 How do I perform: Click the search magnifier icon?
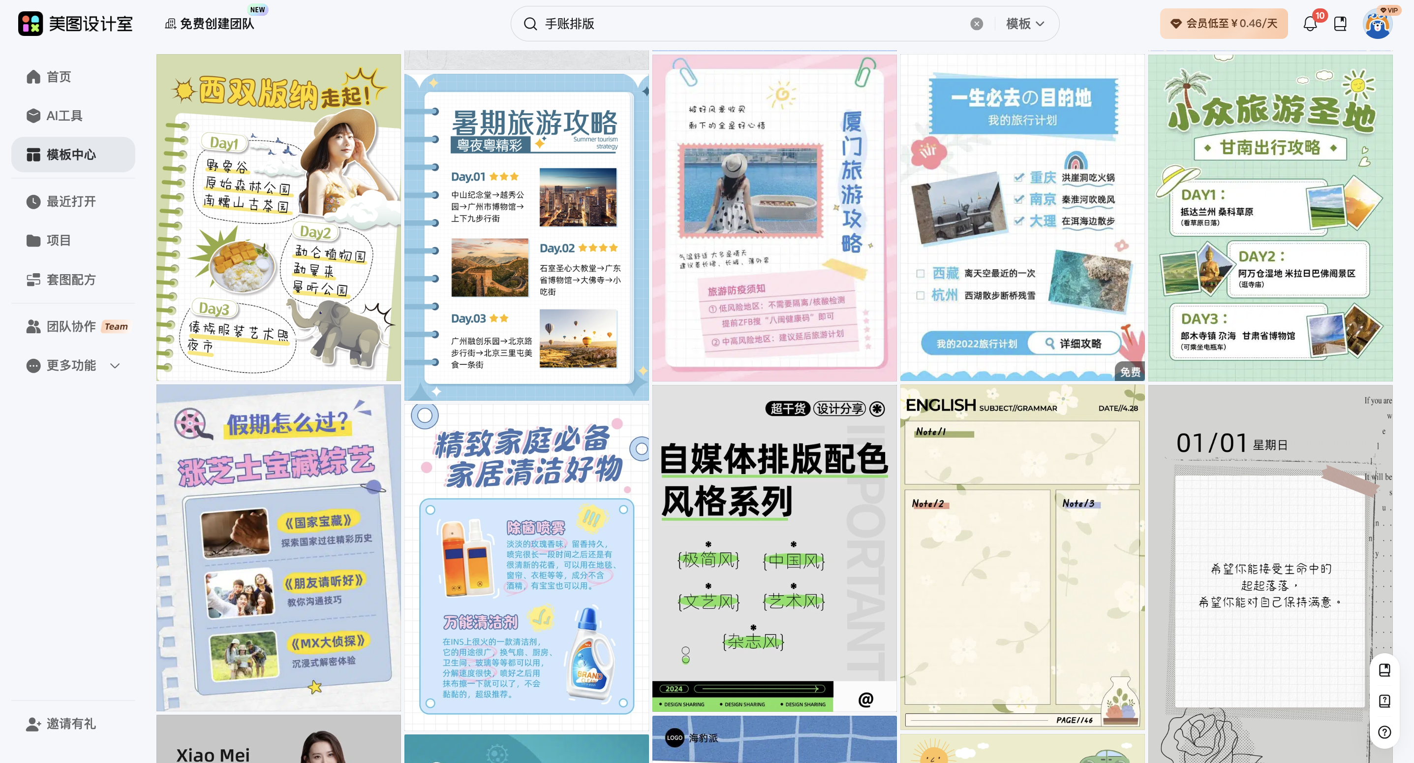tap(530, 24)
